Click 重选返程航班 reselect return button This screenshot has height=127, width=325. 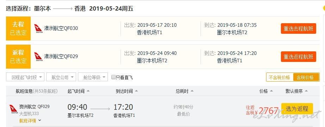pos(299,57)
